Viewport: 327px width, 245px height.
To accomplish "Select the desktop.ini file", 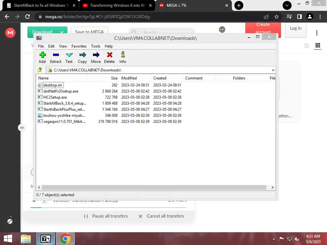I will point(53,85).
